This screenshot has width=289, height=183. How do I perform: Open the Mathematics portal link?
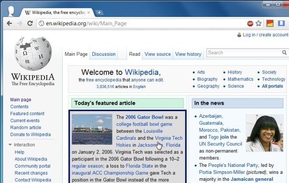(x=240, y=79)
